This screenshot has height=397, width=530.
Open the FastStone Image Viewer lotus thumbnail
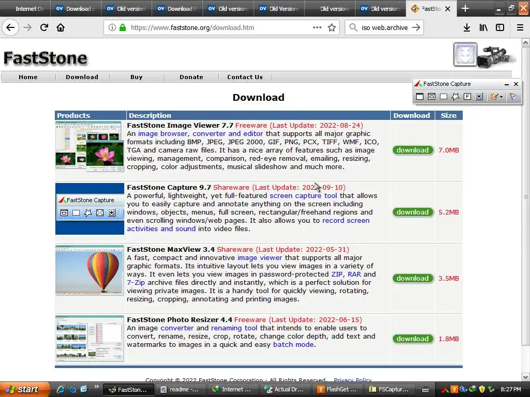[90, 147]
